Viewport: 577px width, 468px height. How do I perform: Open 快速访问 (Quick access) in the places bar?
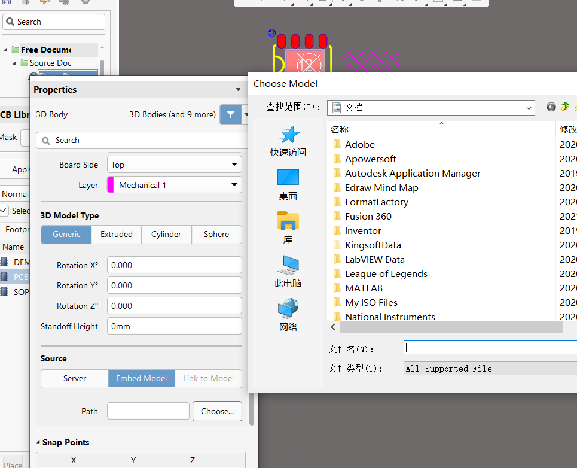click(288, 141)
